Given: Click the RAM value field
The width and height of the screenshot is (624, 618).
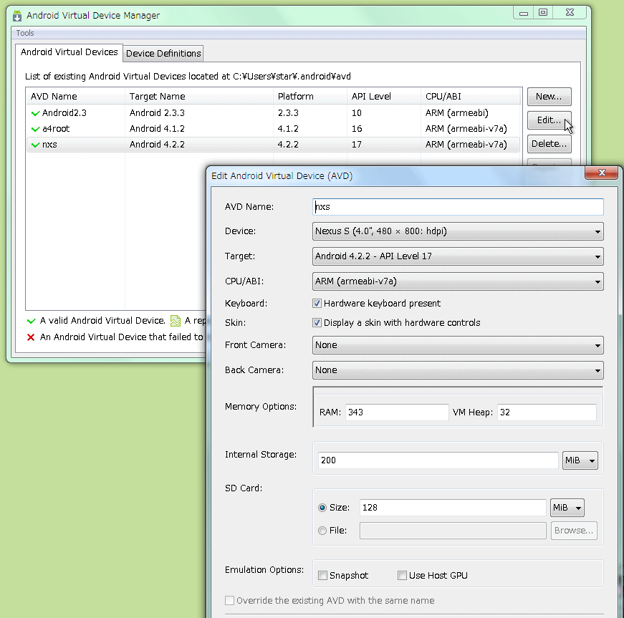Looking at the screenshot, I should tap(397, 412).
